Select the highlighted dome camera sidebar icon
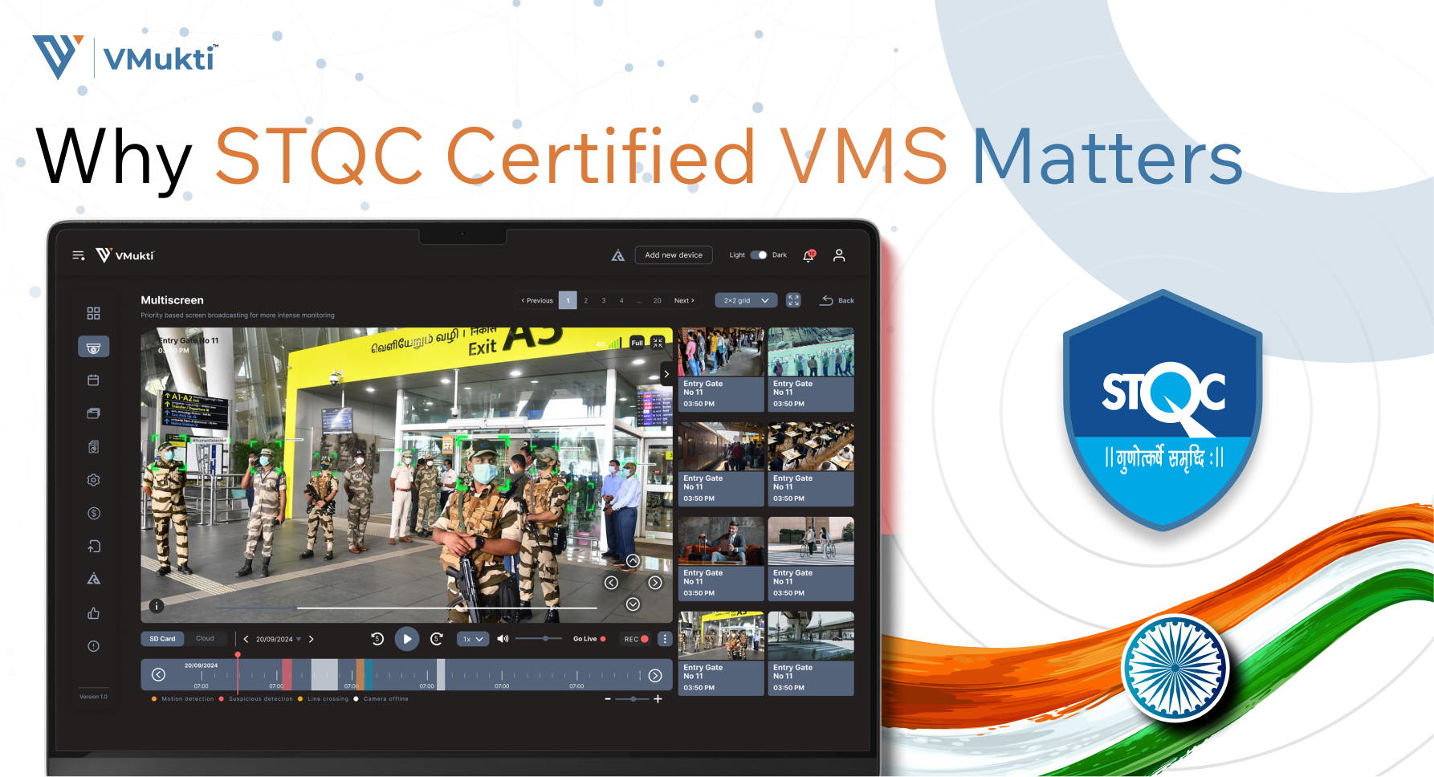1434x777 pixels. (x=94, y=347)
